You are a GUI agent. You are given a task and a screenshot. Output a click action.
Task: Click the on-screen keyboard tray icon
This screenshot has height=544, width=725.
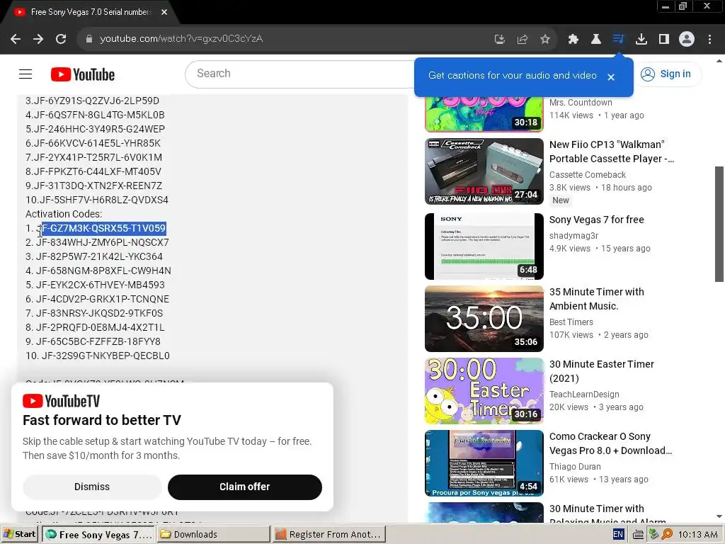(638, 535)
